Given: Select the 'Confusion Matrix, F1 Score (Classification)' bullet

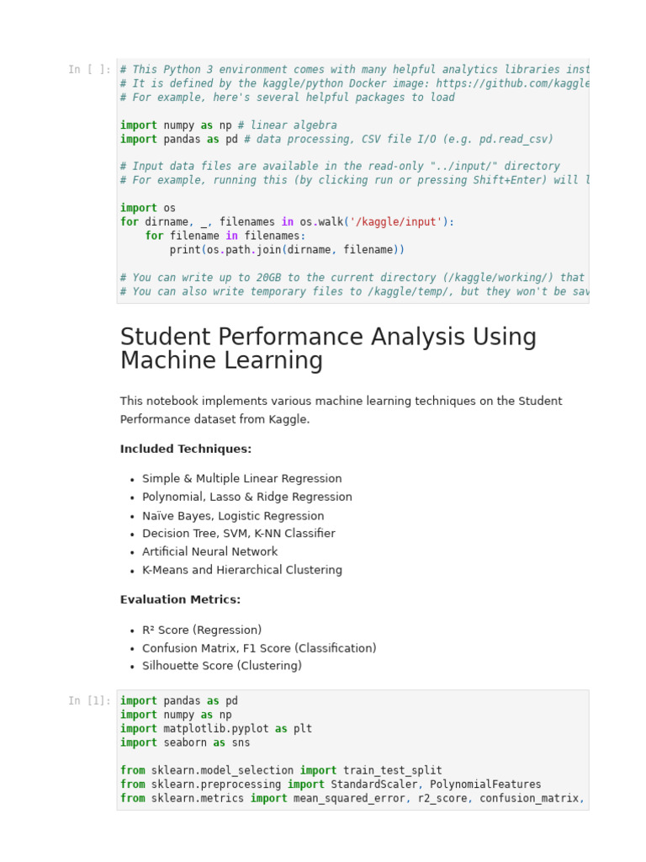Looking at the screenshot, I should (259, 648).
